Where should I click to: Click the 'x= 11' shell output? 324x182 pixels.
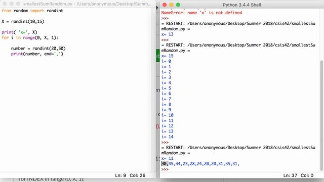tap(168, 158)
